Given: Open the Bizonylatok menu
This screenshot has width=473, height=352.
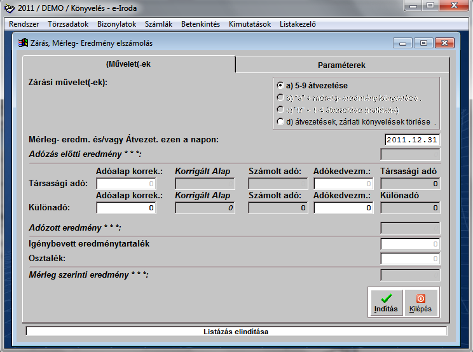Looking at the screenshot, I should click(x=117, y=24).
